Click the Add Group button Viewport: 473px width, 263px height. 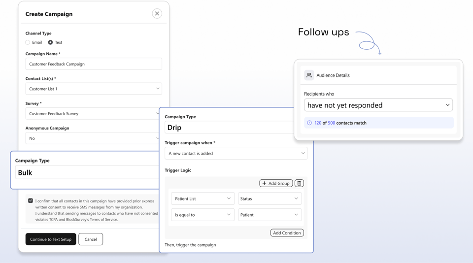(x=276, y=183)
